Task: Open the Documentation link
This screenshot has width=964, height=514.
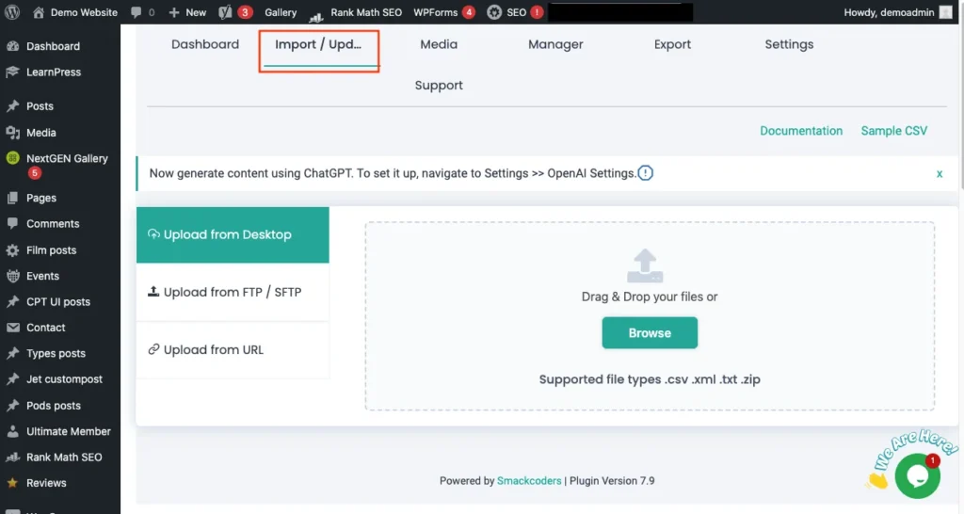Action: (x=801, y=131)
